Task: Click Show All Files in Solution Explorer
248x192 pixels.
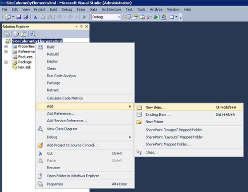Action: tap(16, 34)
